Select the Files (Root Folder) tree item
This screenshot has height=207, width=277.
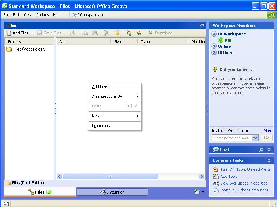pos(26,49)
